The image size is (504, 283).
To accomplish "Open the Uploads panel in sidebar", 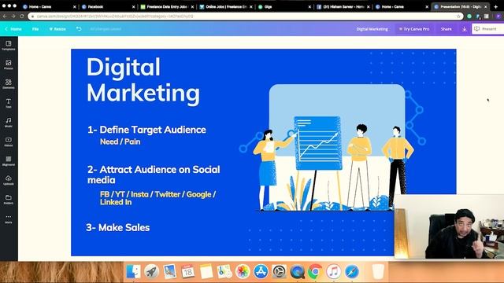I will click(x=9, y=180).
